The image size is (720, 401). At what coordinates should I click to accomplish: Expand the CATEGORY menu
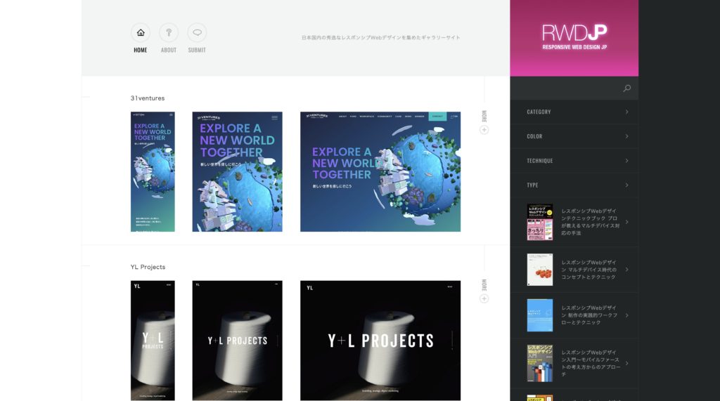coord(574,112)
